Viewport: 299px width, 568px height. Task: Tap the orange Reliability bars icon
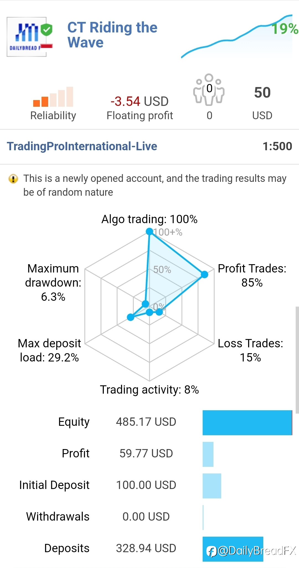(x=53, y=97)
